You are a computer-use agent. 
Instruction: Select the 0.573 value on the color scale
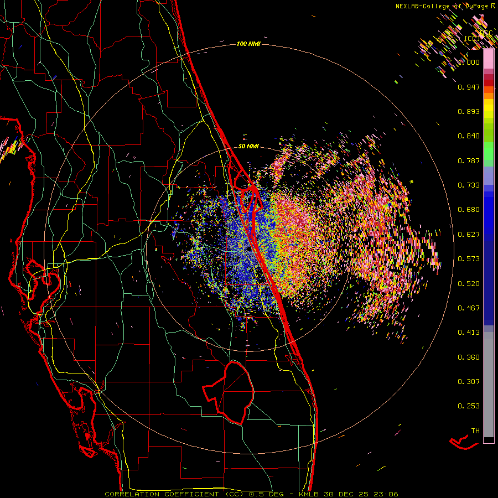pos(469,259)
